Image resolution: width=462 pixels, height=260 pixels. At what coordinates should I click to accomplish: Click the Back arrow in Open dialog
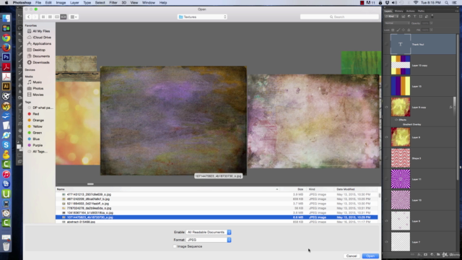coord(29,17)
